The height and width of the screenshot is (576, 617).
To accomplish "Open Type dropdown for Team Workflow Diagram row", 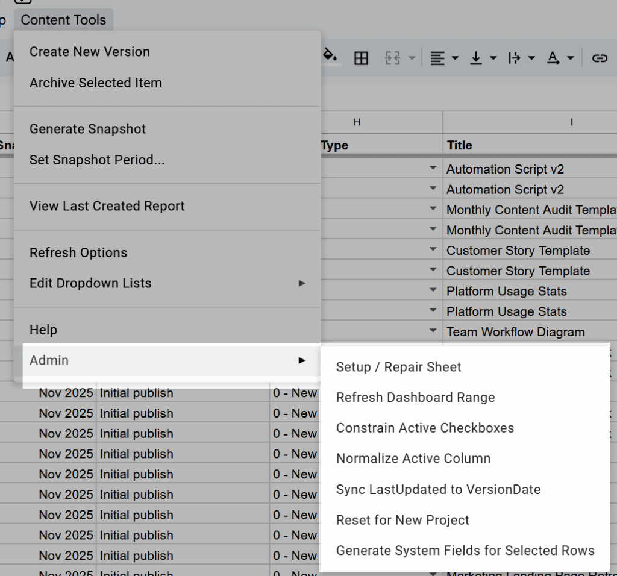I will coord(433,331).
